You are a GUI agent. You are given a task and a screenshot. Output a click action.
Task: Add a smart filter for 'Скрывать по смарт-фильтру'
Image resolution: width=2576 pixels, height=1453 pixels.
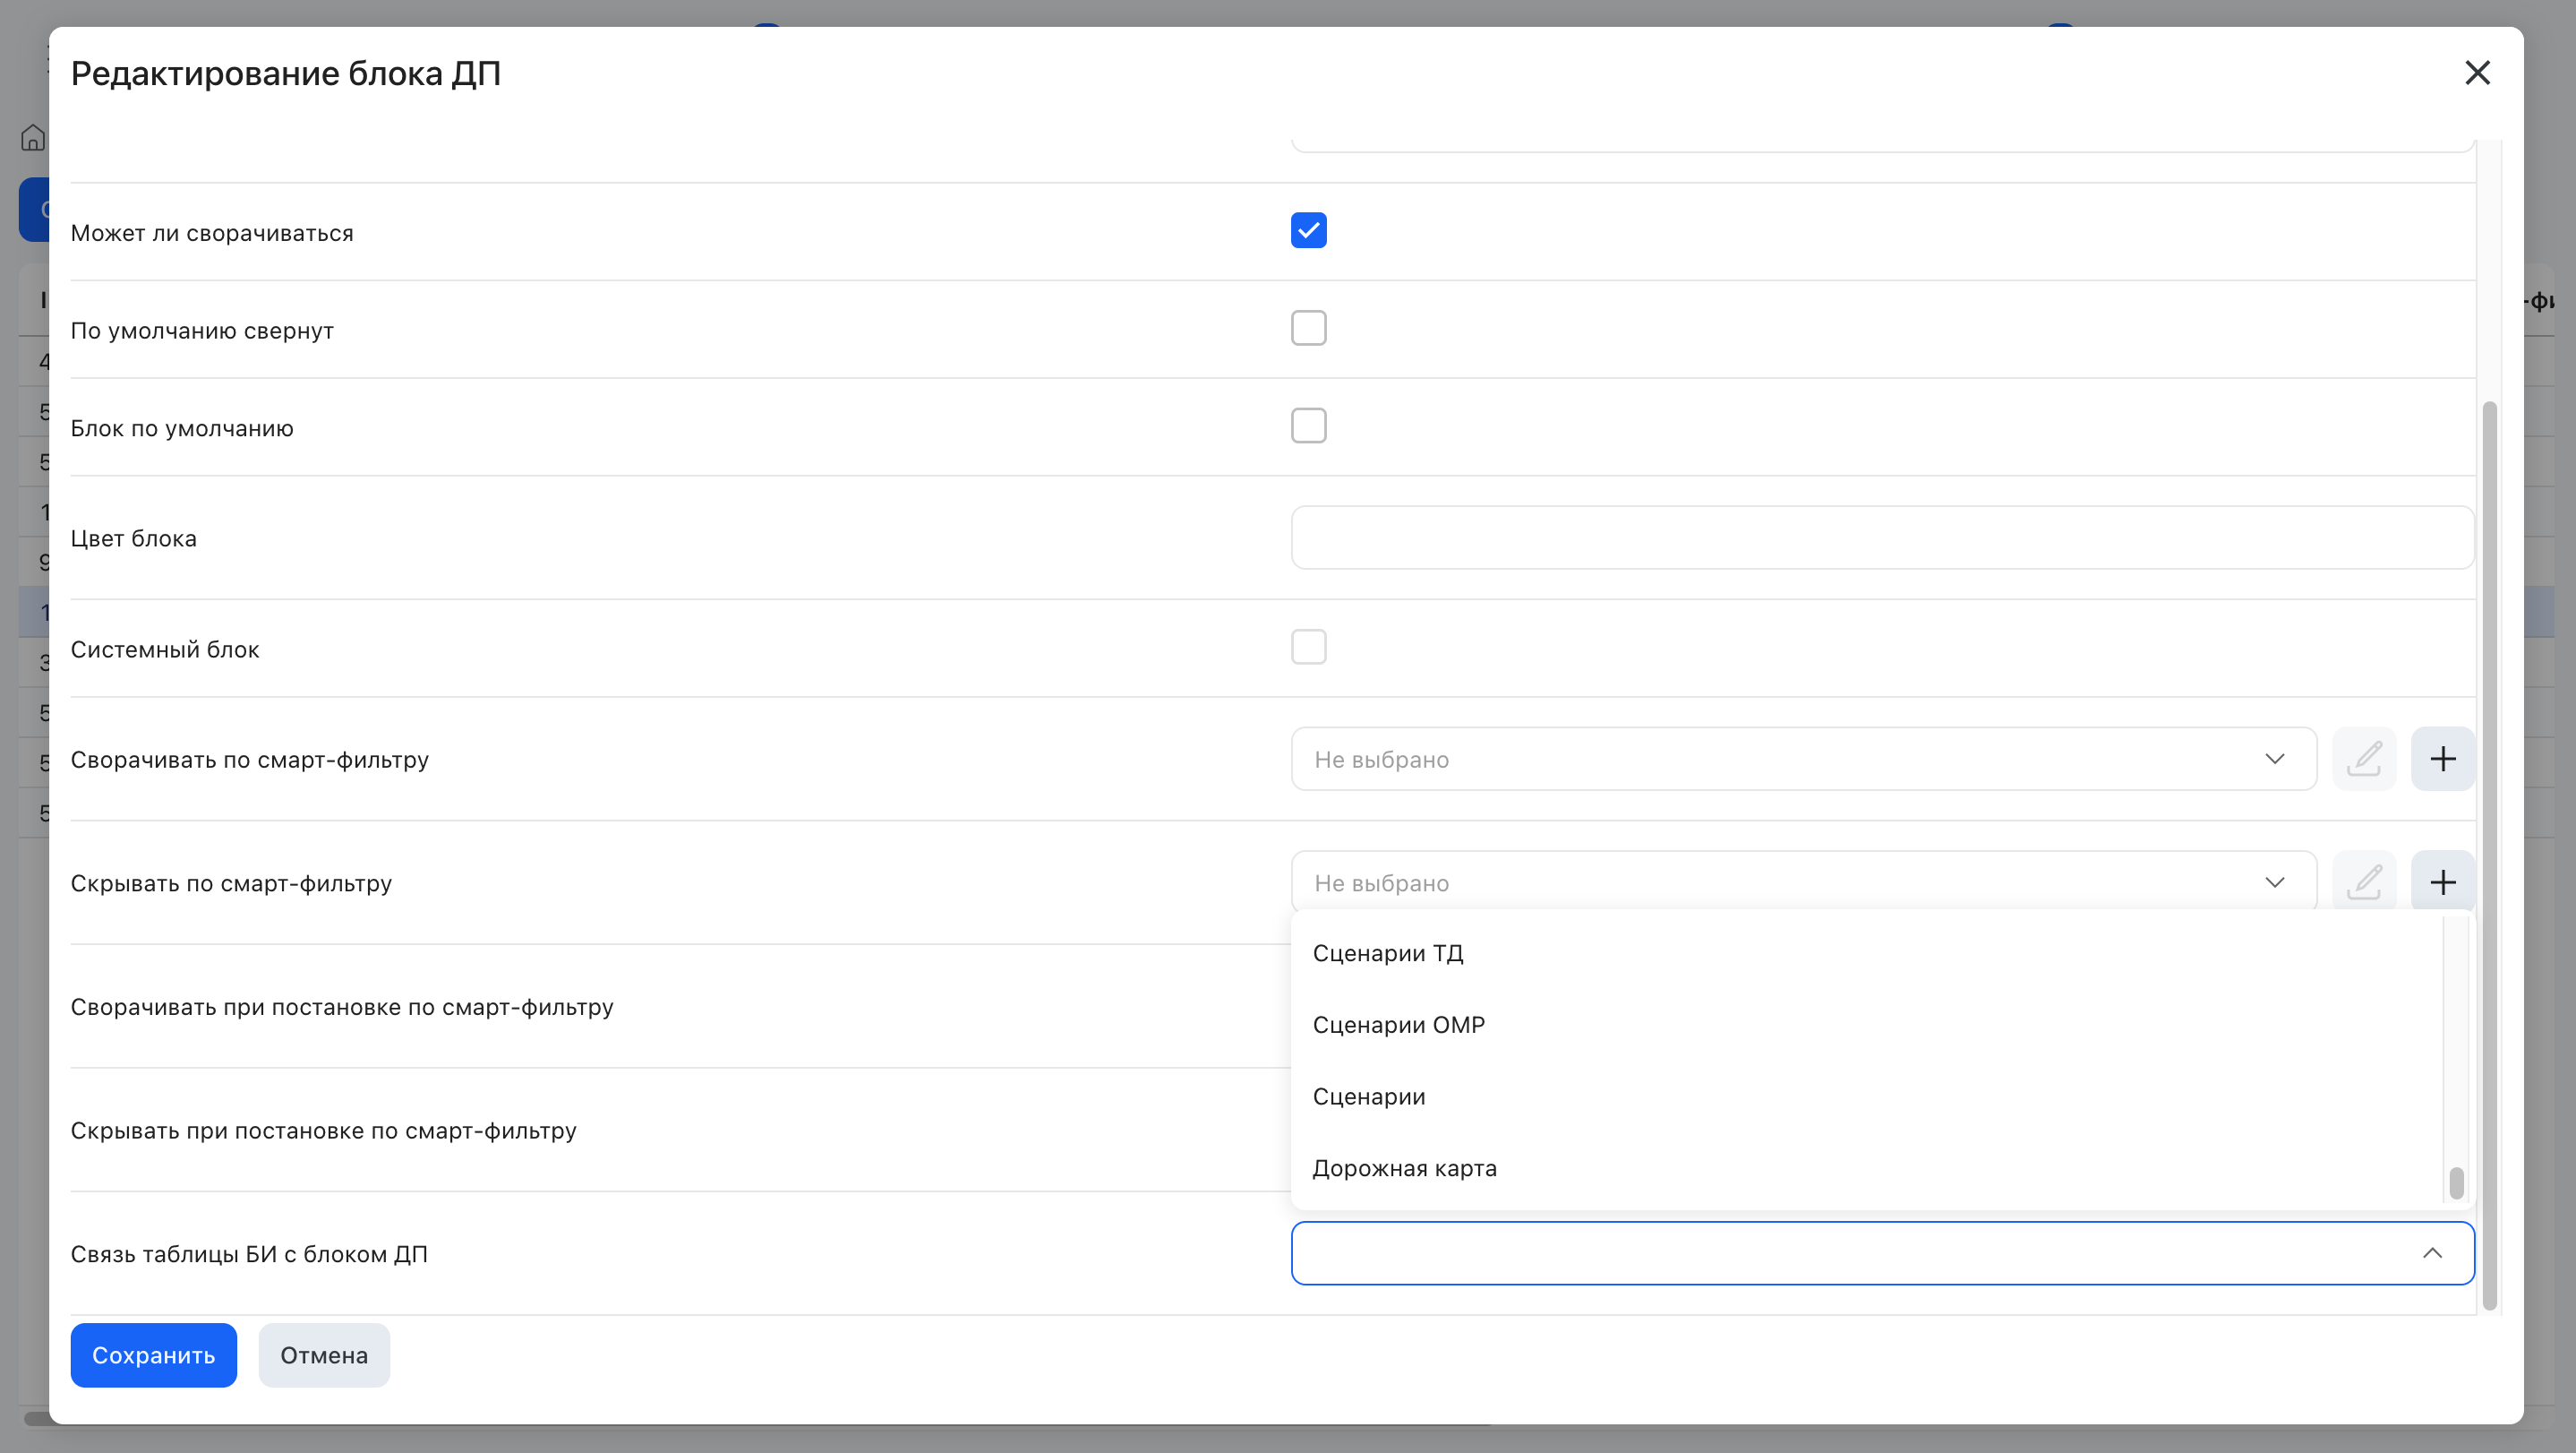[x=2442, y=881]
